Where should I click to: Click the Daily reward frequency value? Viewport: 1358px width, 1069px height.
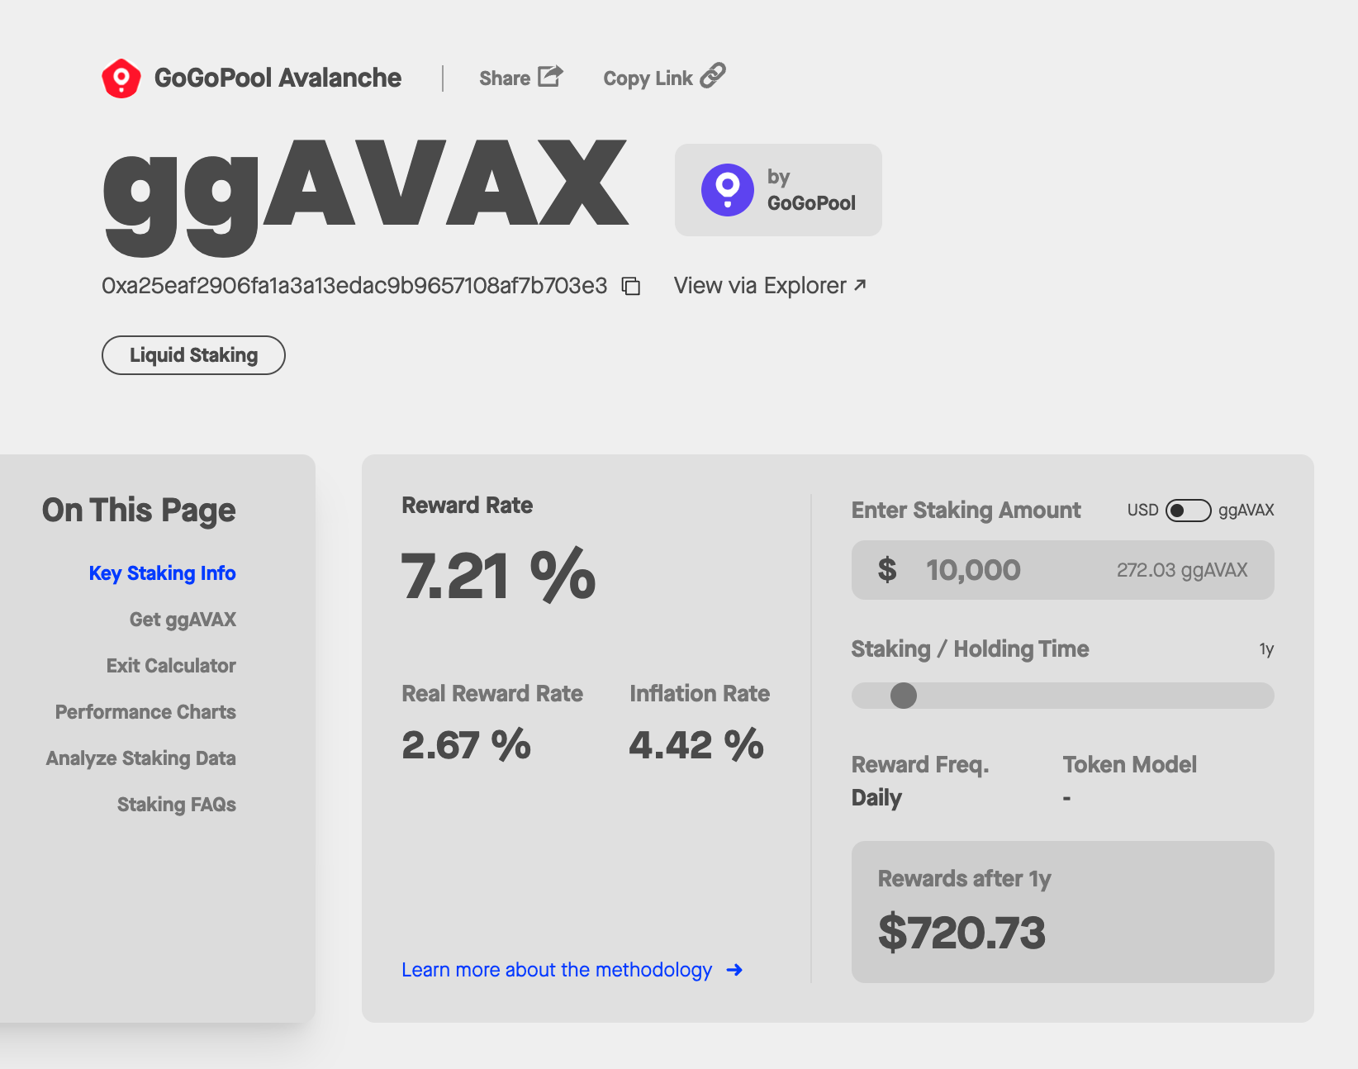[876, 798]
